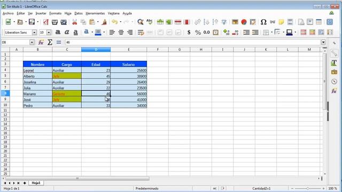Image resolution: width=342 pixels, height=192 pixels.
Task: Format as Number 0.0 icon
Action: pos(207,33)
